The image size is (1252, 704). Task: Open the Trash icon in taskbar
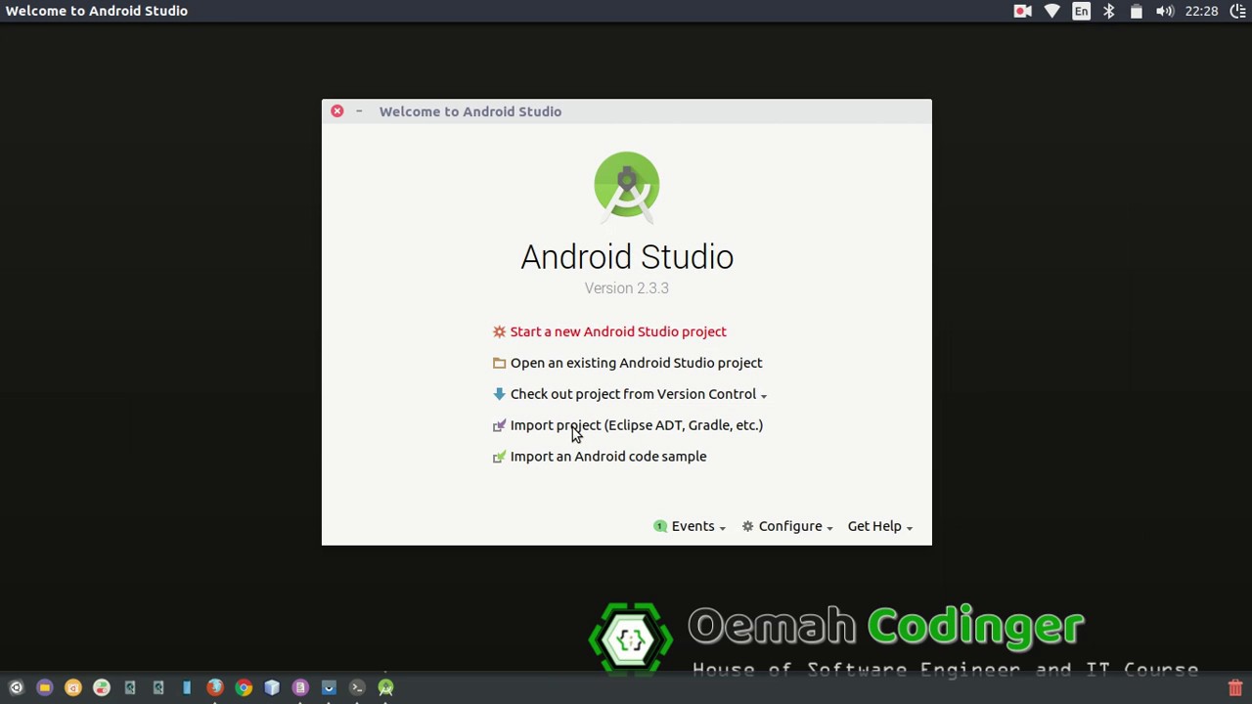(x=1235, y=688)
